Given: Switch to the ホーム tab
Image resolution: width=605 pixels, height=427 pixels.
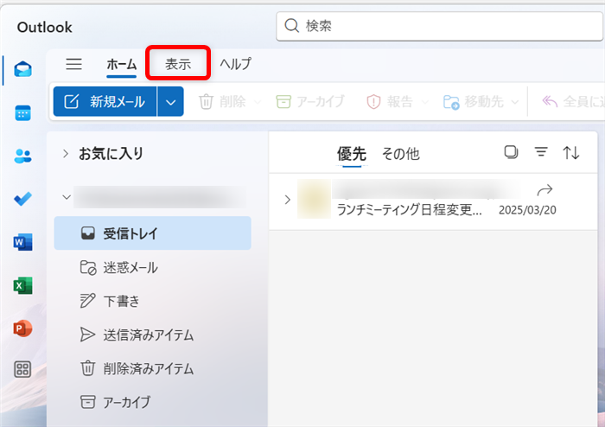Looking at the screenshot, I should (122, 64).
